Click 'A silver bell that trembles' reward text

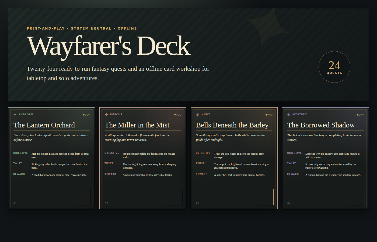pyautogui.click(x=240, y=175)
